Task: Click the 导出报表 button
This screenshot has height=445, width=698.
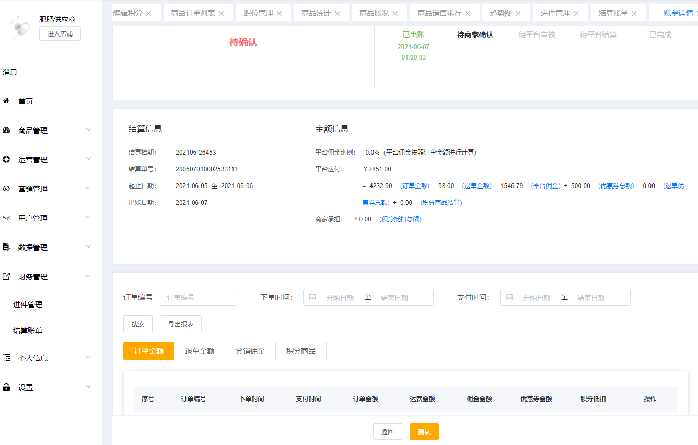Action: tap(181, 324)
